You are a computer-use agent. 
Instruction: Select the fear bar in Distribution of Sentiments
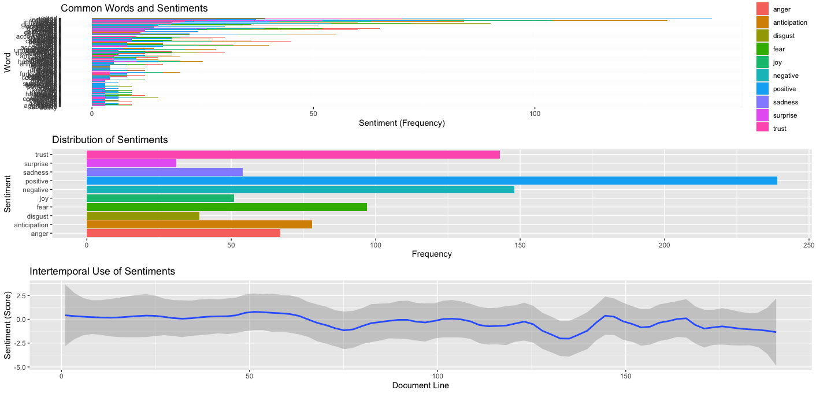pyautogui.click(x=227, y=207)
